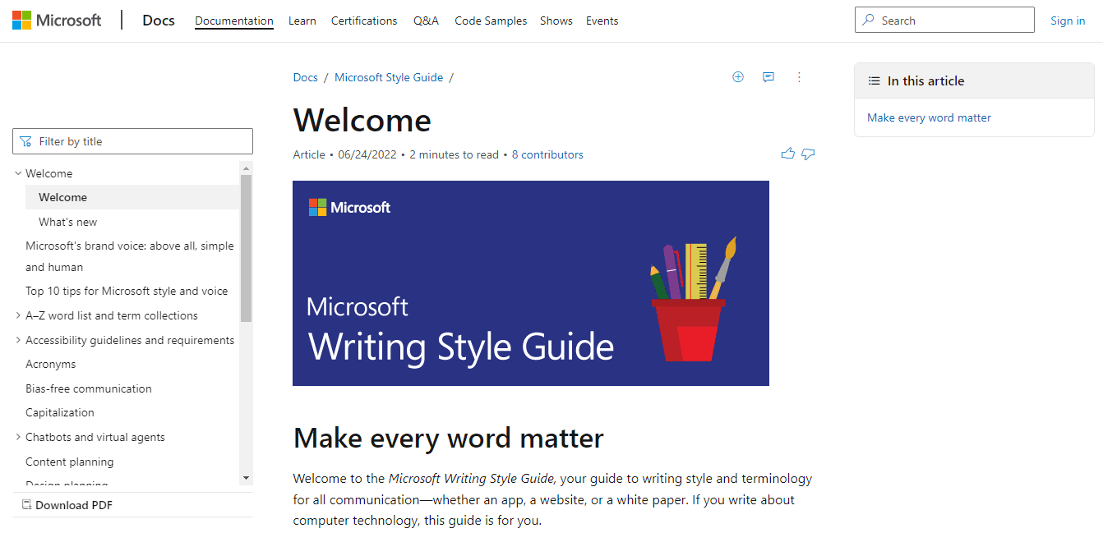Collapse the Welcome tree section
Image resolution: width=1103 pixels, height=533 pixels.
(18, 173)
